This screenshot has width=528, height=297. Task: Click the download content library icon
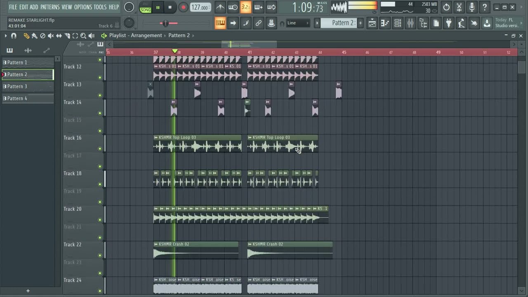coord(487,24)
